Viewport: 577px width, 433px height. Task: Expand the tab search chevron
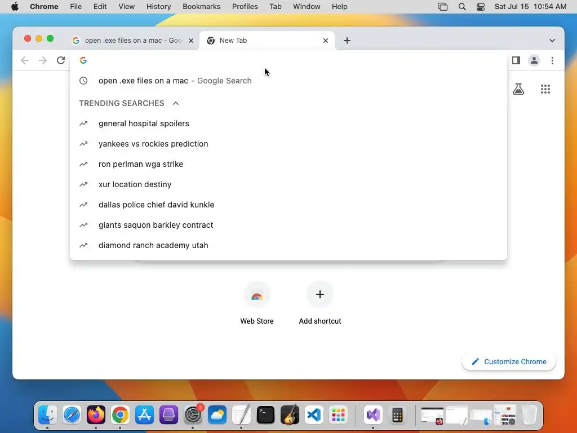pos(552,41)
